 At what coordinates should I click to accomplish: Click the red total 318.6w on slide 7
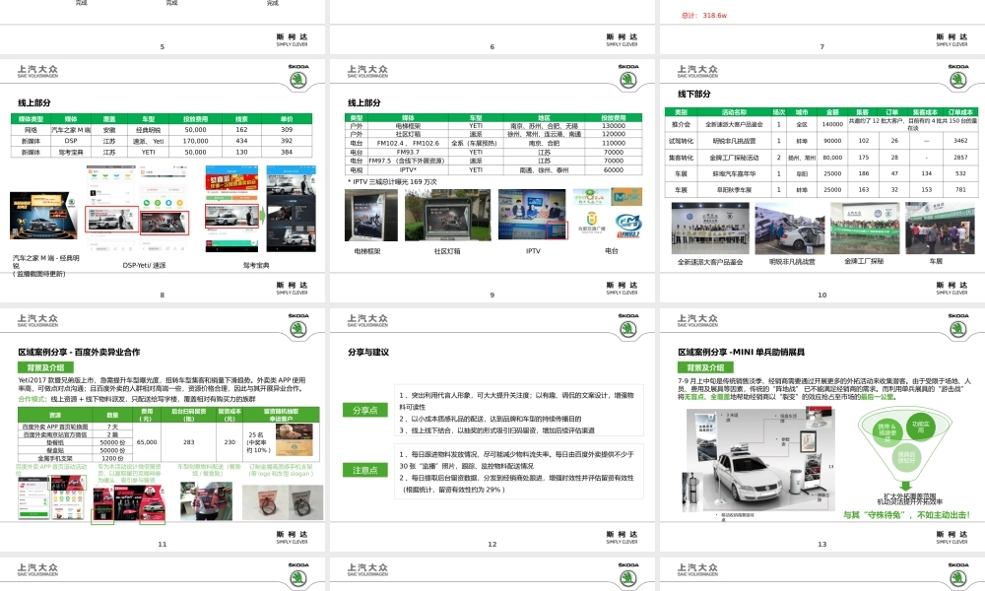(x=703, y=16)
